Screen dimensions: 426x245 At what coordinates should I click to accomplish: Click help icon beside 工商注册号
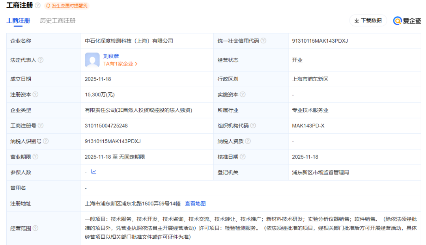pos(41,125)
